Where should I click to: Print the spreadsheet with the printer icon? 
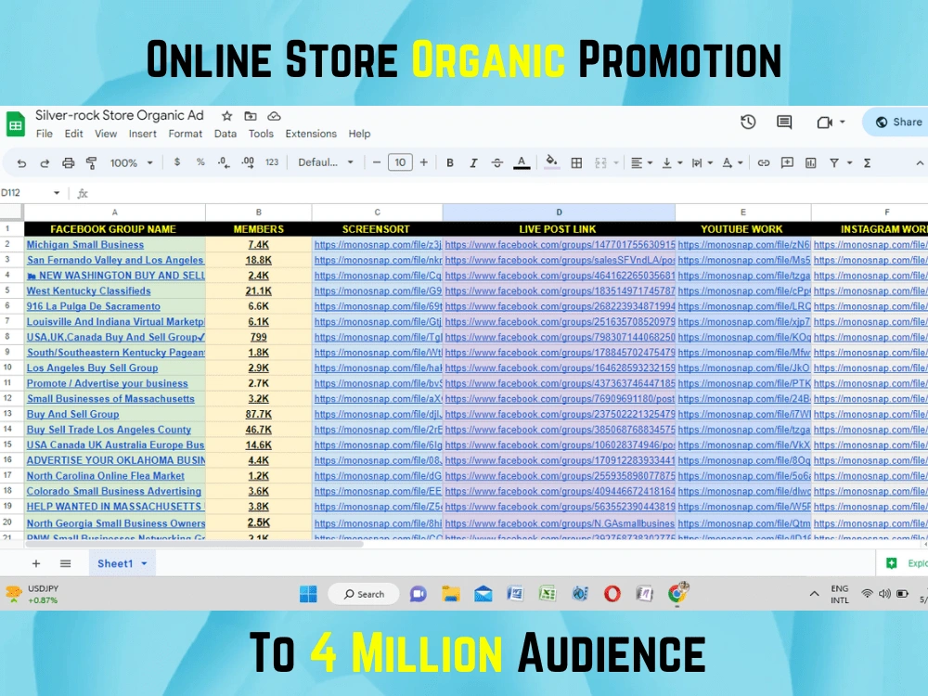pyautogui.click(x=68, y=162)
